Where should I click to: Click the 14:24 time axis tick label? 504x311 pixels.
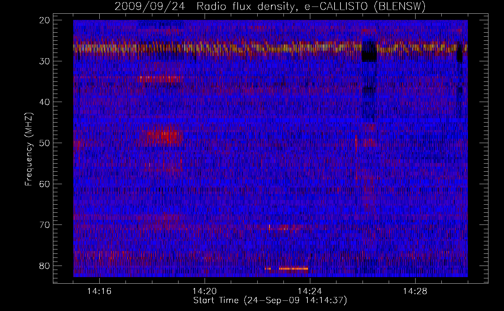point(310,291)
